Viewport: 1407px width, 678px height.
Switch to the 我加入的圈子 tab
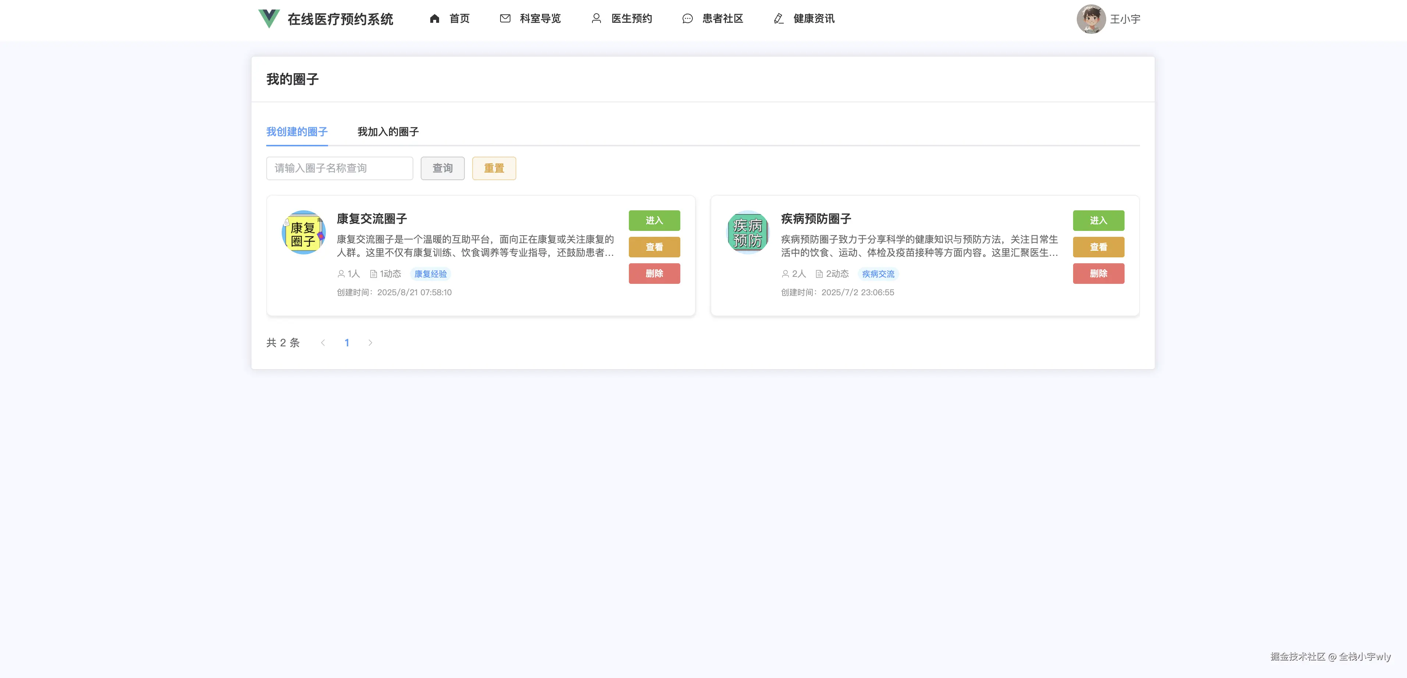coord(388,132)
